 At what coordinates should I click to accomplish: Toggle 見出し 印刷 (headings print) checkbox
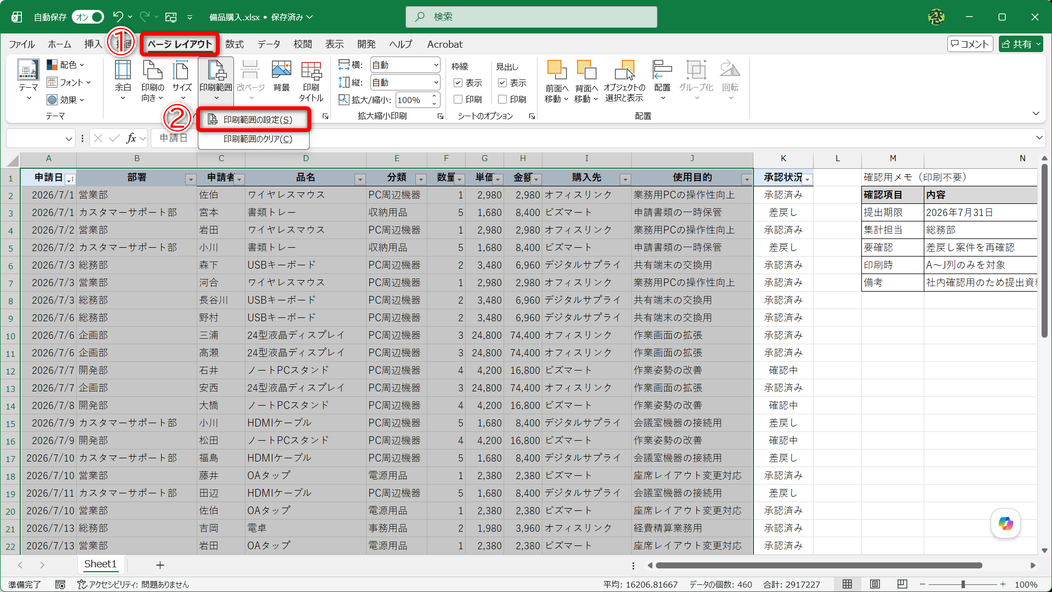pos(502,99)
